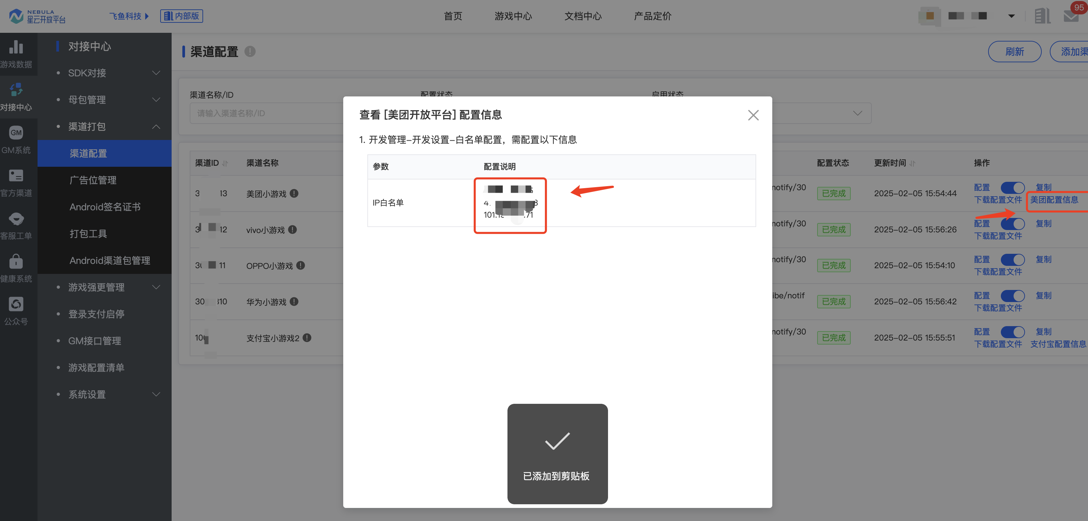Click the 内部版 badge

click(182, 16)
